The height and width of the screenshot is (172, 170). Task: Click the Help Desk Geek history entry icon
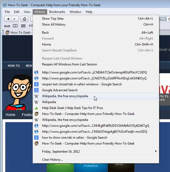[x=36, y=108]
